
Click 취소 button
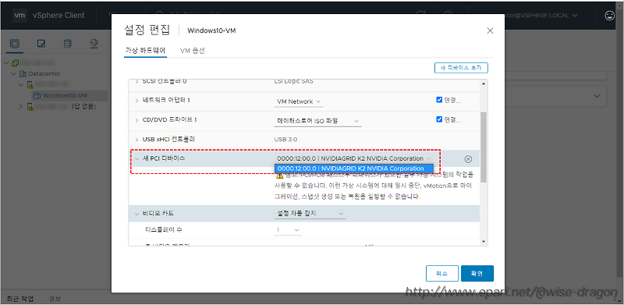point(442,274)
